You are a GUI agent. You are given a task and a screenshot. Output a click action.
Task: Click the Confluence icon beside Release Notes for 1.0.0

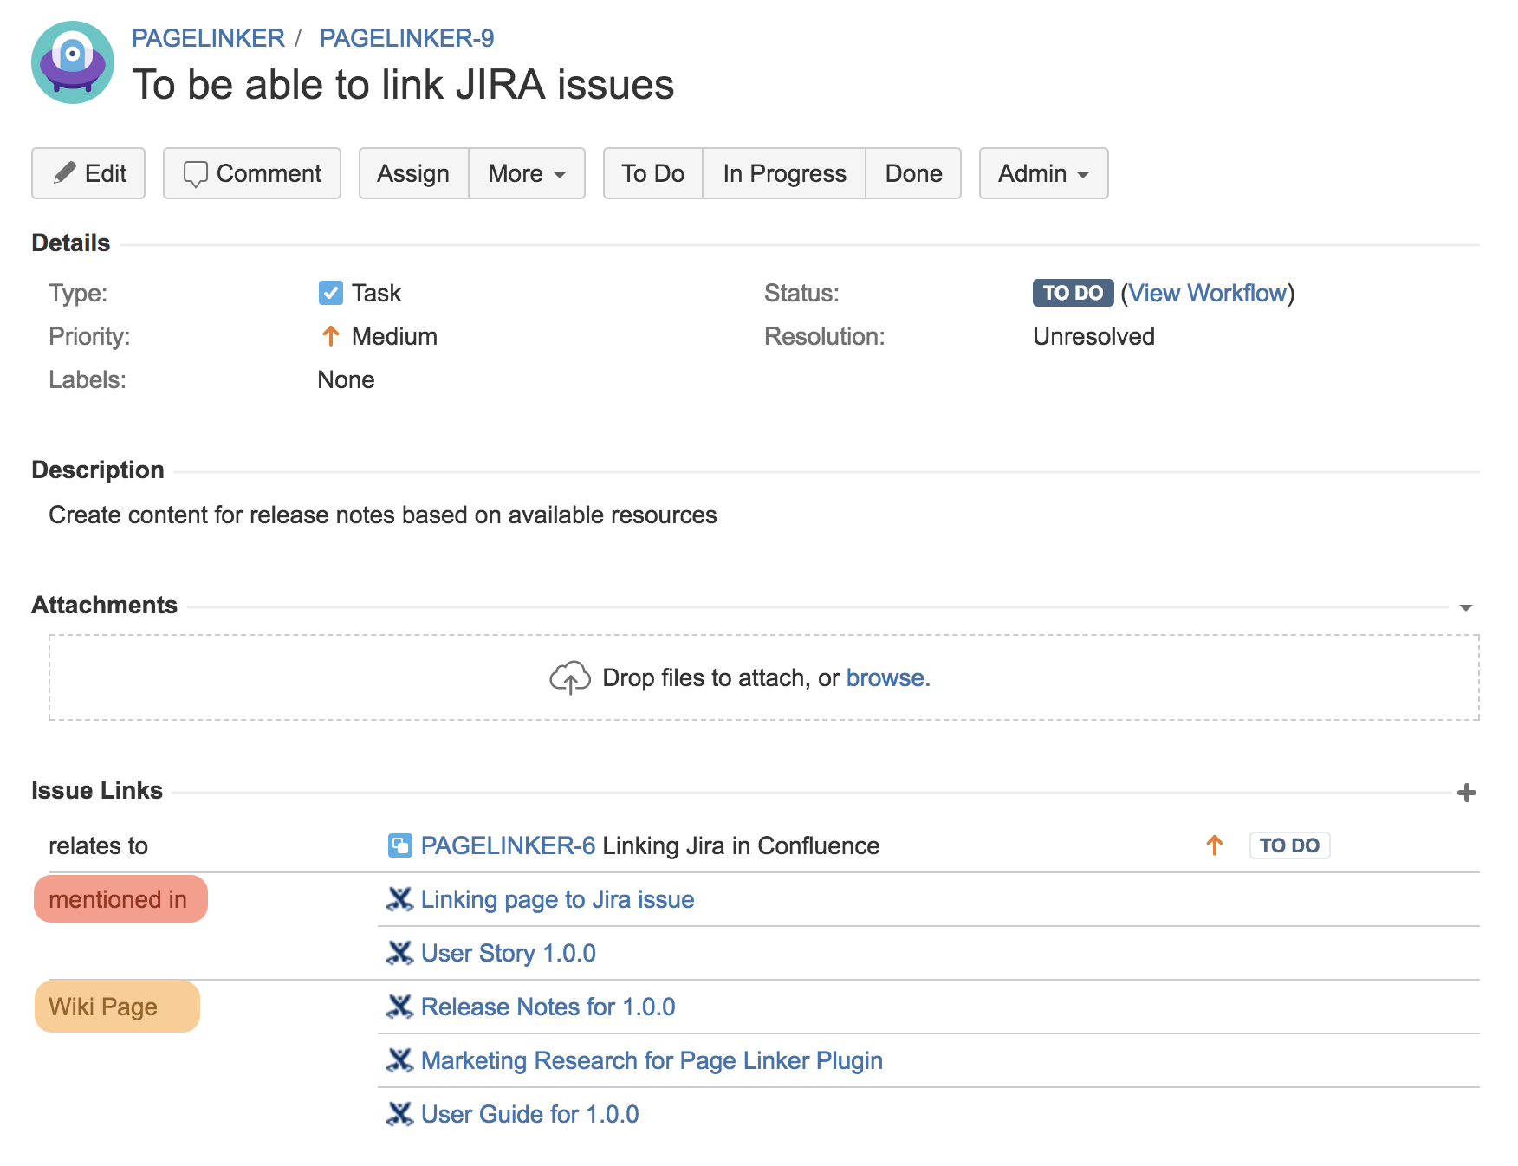coord(400,1007)
